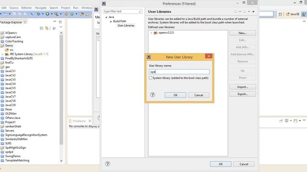Click Collapse All icon in Package Explorer
The height and width of the screenshot is (172, 307).
point(41,28)
